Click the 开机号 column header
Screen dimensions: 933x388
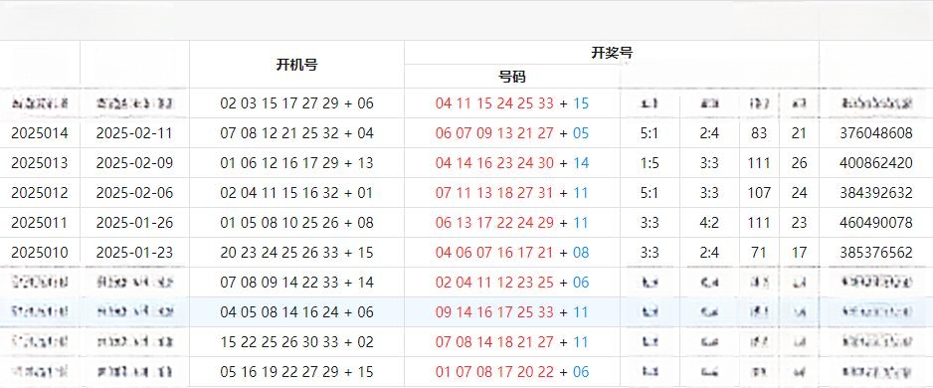(296, 65)
